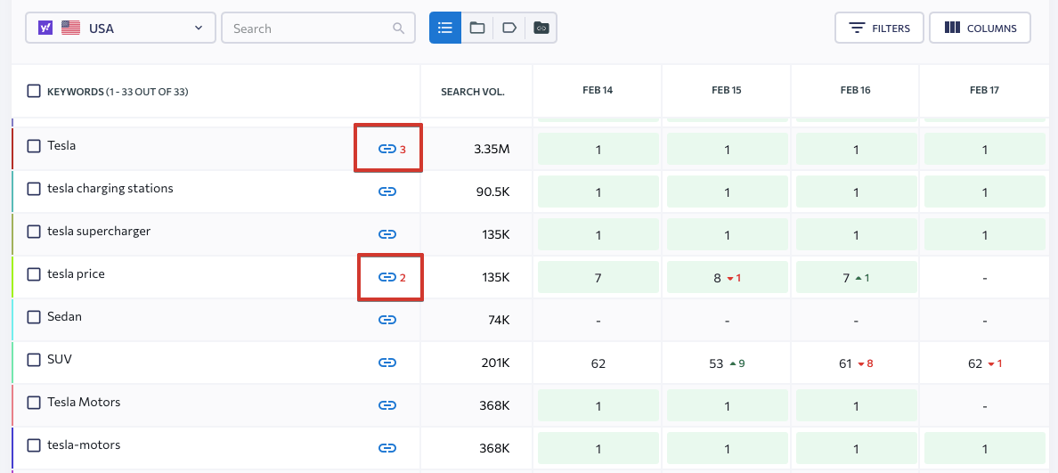
Task: Open link icon for SUV keyword
Action: click(387, 363)
